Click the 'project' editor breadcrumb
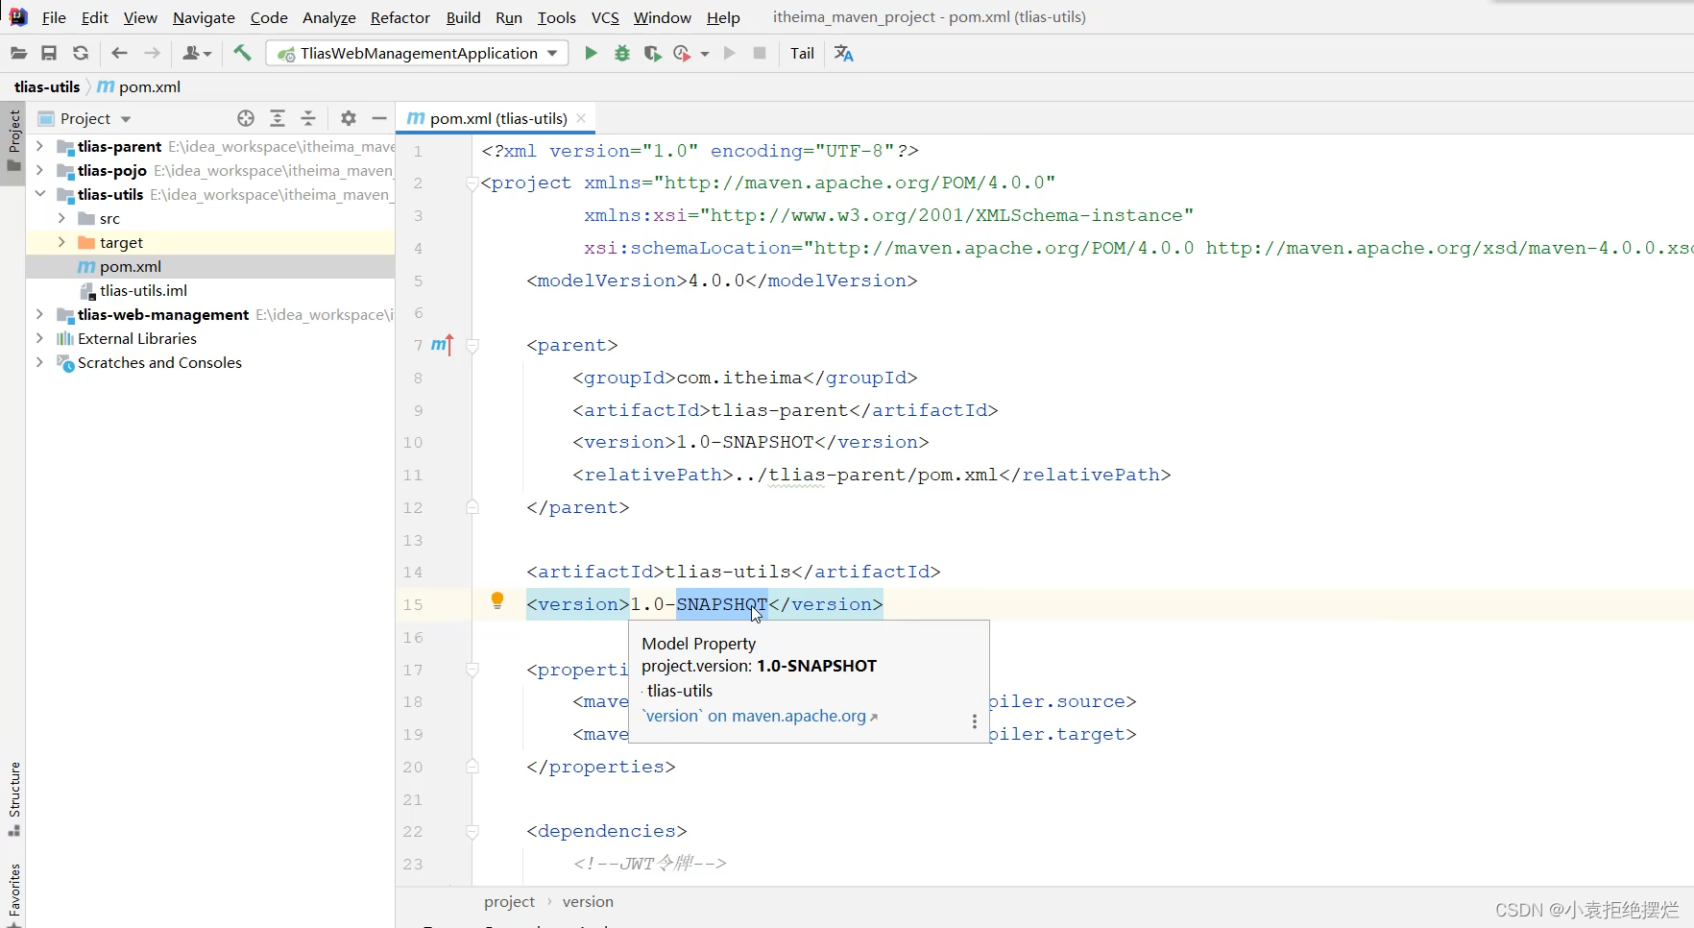The image size is (1694, 928). [509, 901]
